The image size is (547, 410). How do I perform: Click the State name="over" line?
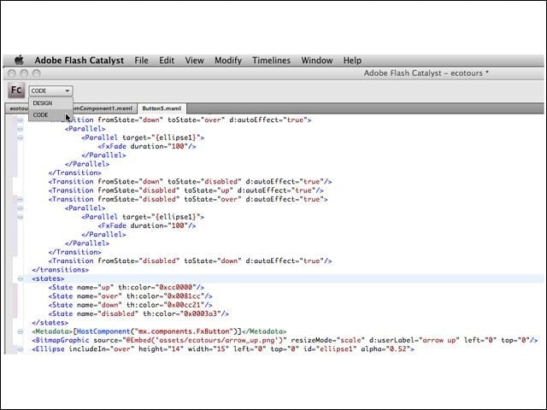[131, 296]
